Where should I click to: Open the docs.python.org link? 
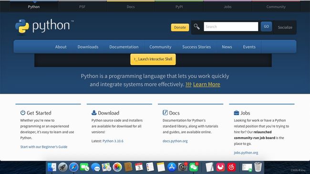(x=175, y=141)
